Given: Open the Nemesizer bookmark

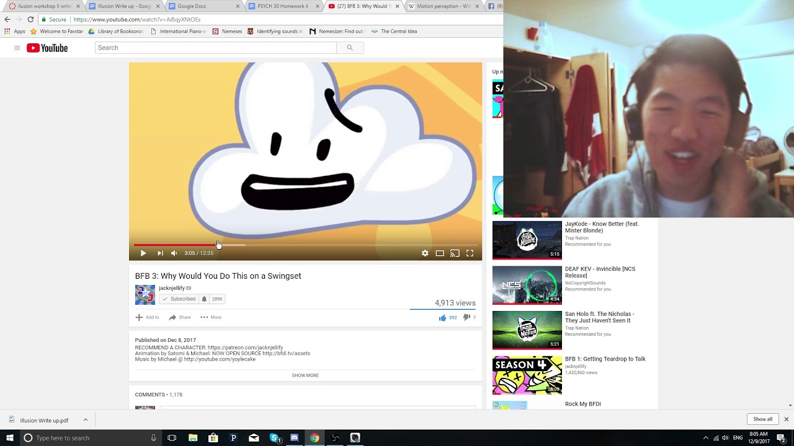Looking at the screenshot, I should click(336, 31).
